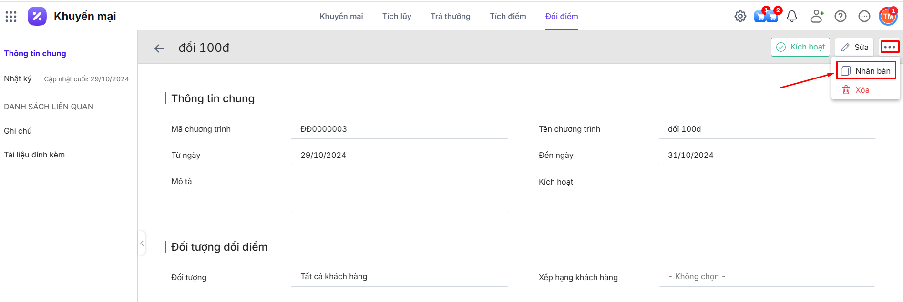
Task: Open the help question mark icon
Action: coord(841,16)
